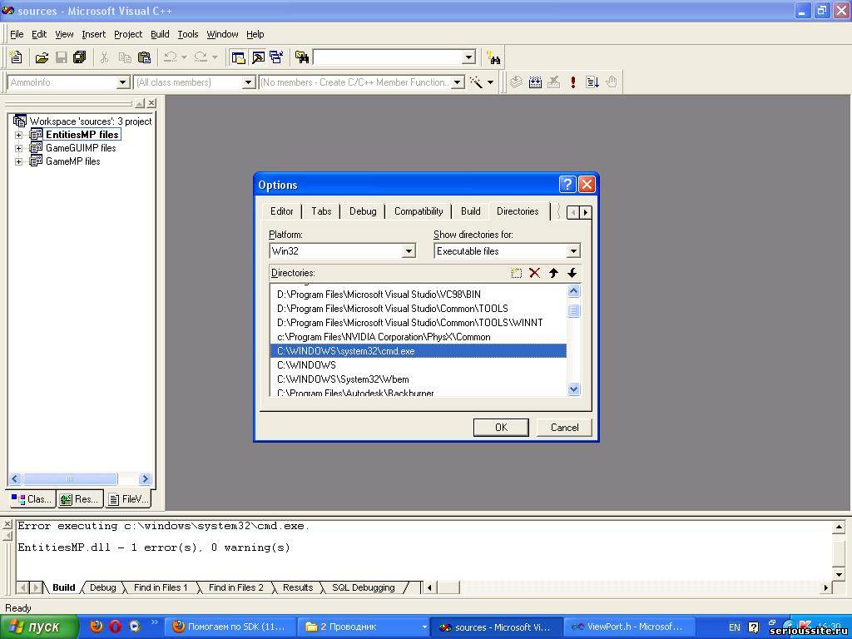
Task: Click the OK button in Options
Action: [501, 428]
